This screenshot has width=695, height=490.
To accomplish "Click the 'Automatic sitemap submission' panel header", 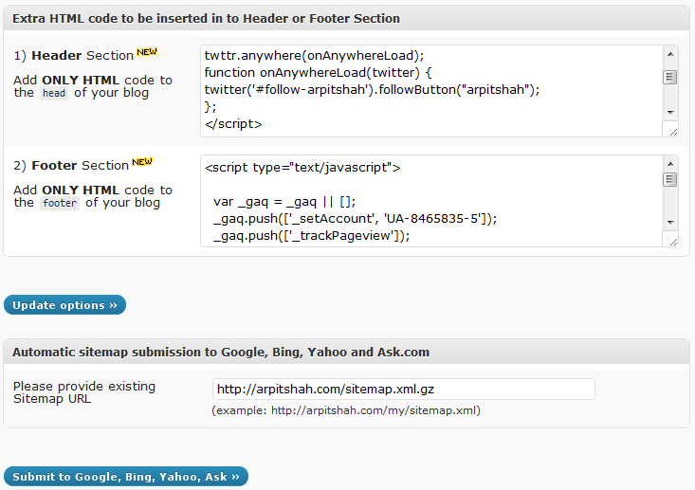I will pos(347,352).
